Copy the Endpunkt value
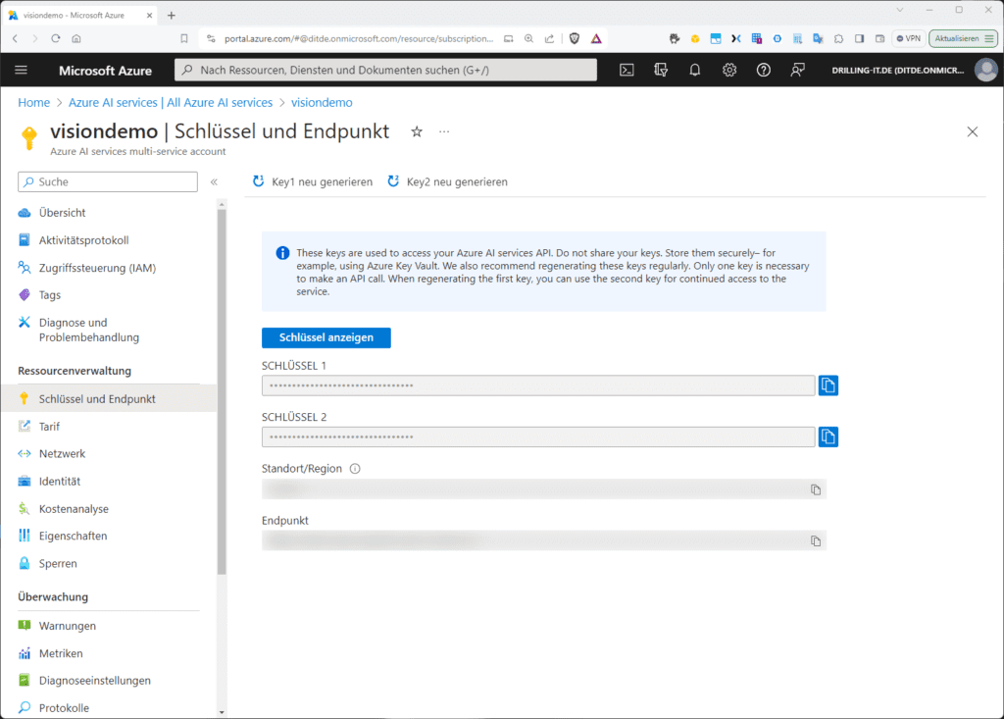Viewport: 1004px width, 719px height. pyautogui.click(x=816, y=540)
